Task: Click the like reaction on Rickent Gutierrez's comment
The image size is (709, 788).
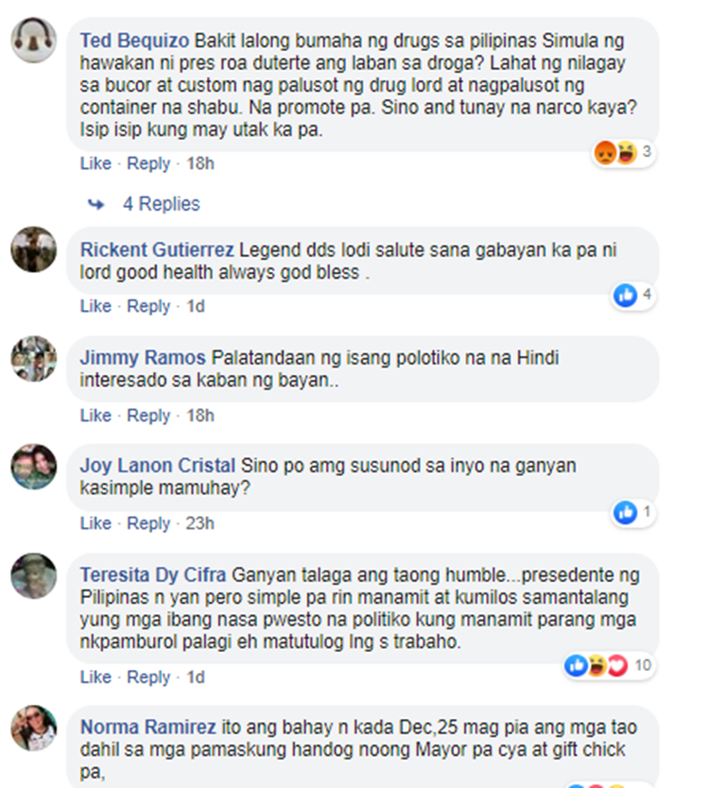Action: click(x=625, y=295)
